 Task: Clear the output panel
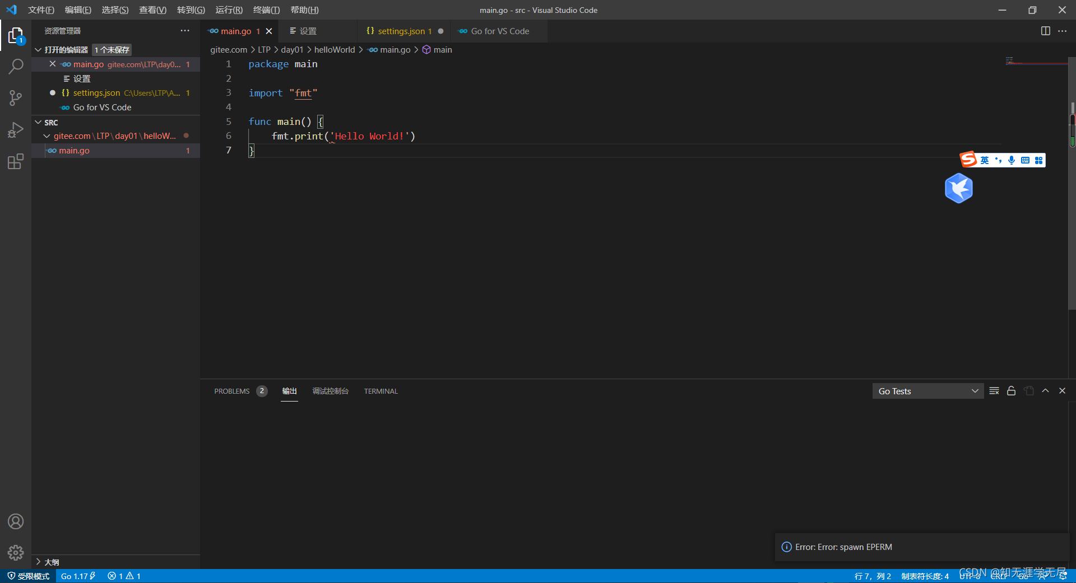tap(994, 391)
